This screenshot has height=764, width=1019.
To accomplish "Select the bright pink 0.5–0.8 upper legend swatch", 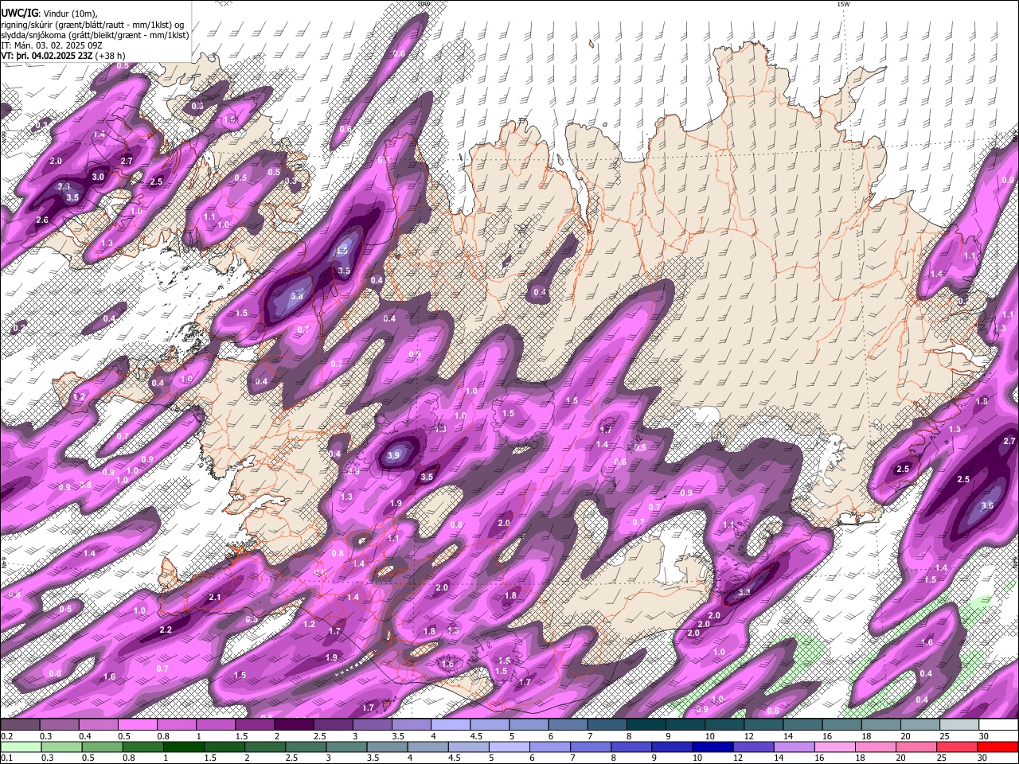I will click(137, 725).
